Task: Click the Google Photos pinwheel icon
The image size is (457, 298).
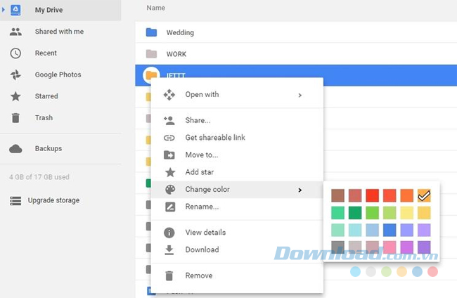Action: click(15, 75)
